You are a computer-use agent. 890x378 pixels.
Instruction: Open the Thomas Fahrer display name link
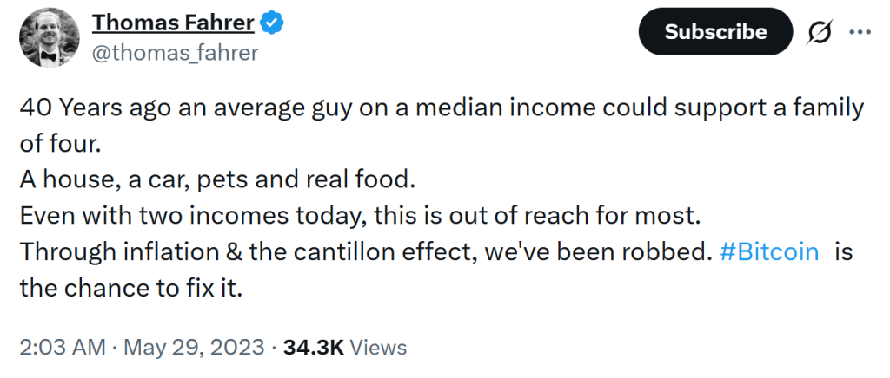tap(172, 23)
